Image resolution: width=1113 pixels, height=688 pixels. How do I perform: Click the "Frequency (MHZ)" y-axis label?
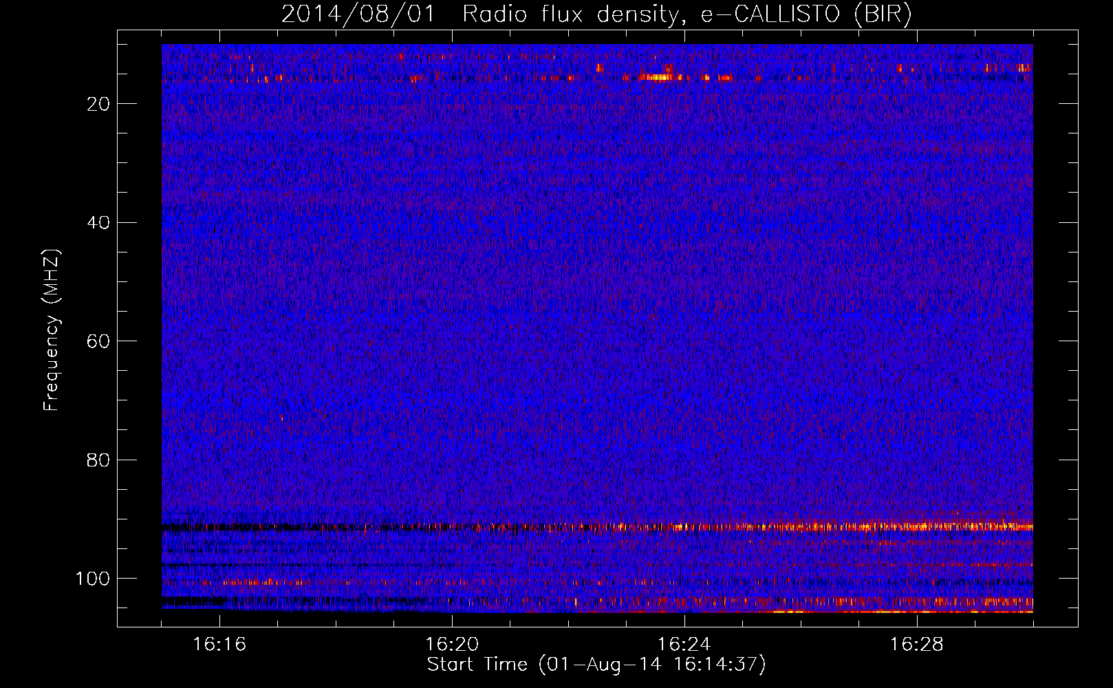coord(52,330)
